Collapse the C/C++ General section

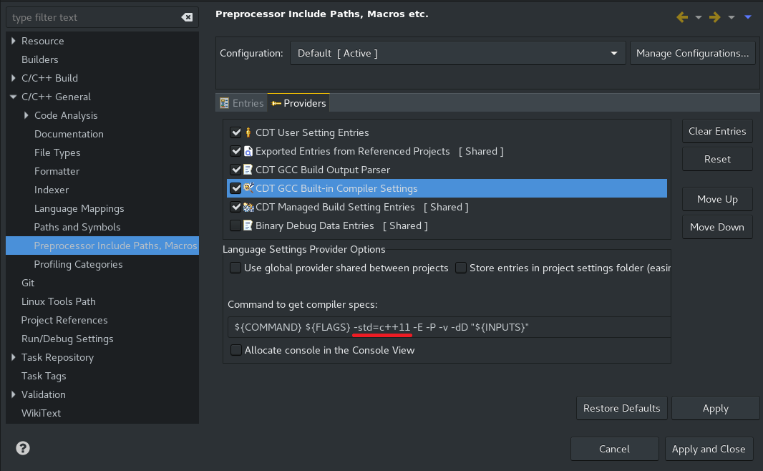[x=12, y=97]
